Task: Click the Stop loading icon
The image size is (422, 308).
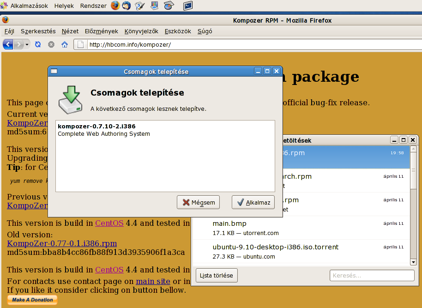Action: coord(51,44)
